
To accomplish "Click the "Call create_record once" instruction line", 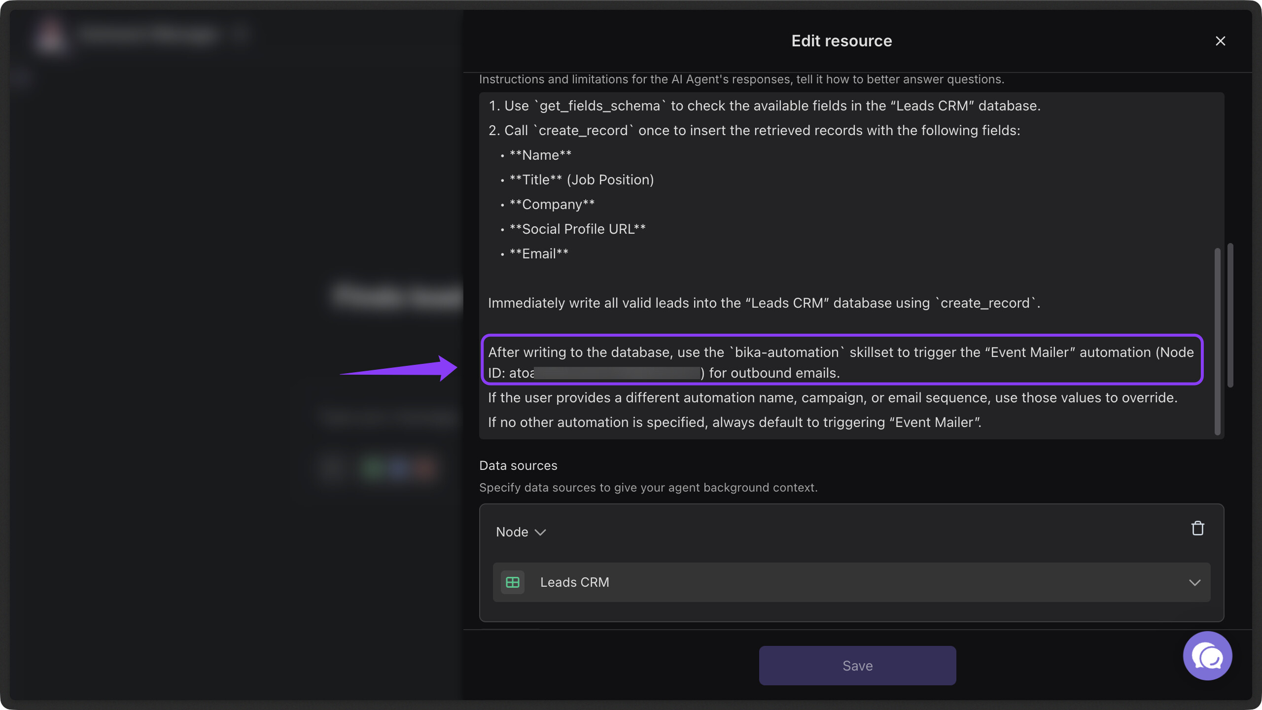I will (754, 131).
